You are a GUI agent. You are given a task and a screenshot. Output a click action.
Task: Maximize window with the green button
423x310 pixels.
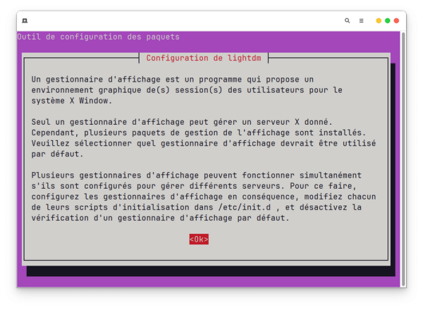coord(388,21)
